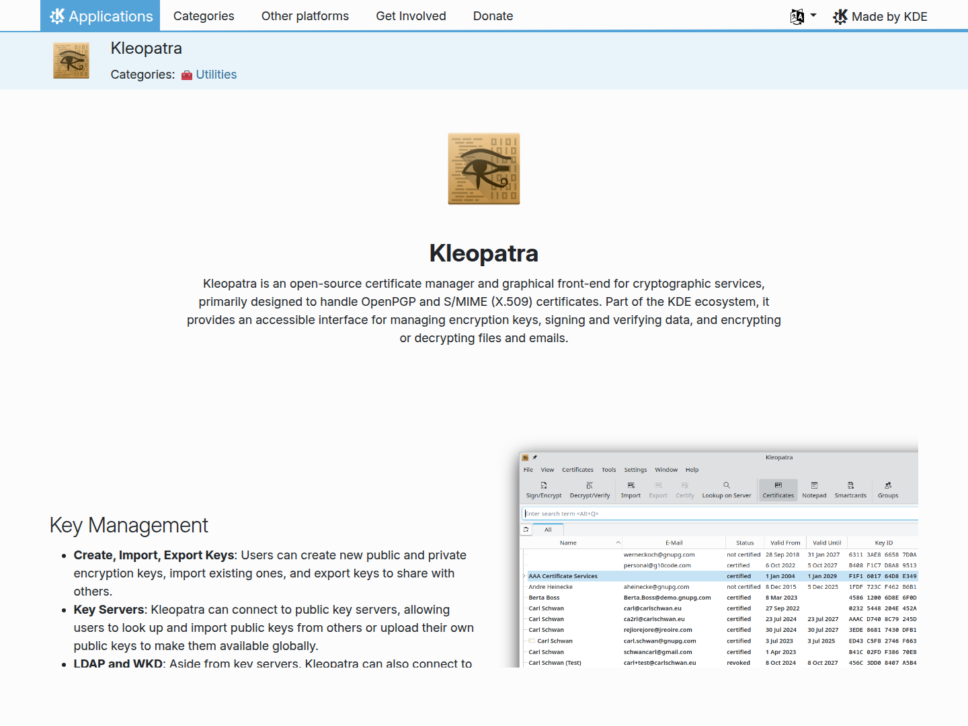
Task: Focus the certificate search term field
Action: (720, 514)
